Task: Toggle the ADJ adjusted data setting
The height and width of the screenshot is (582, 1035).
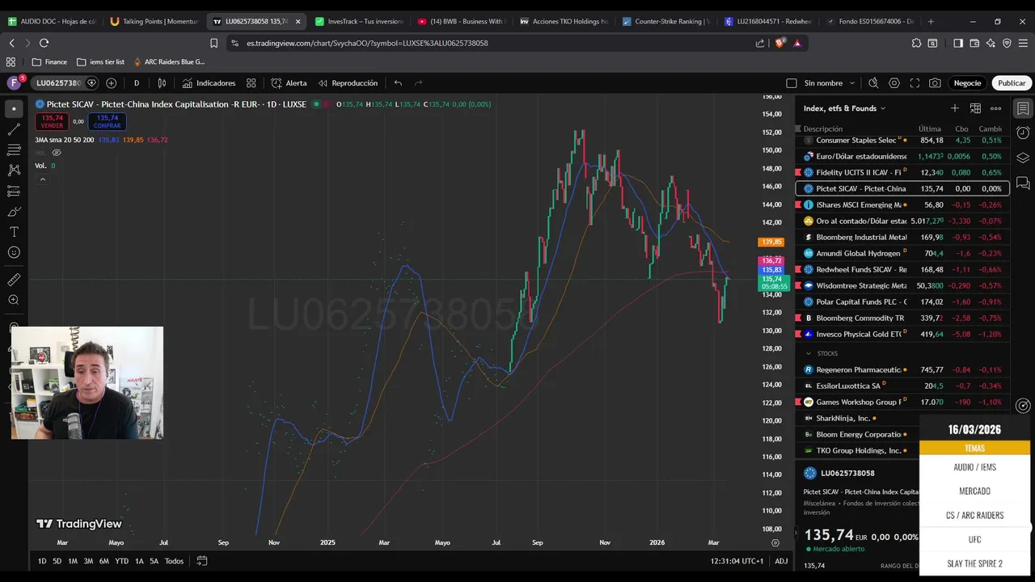Action: click(x=781, y=561)
